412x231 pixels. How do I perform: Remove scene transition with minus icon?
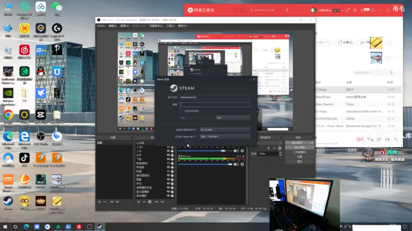point(274,148)
